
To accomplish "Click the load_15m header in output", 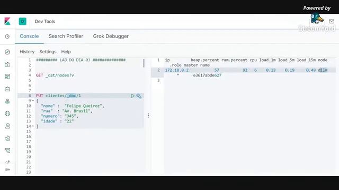I will (x=306, y=60).
